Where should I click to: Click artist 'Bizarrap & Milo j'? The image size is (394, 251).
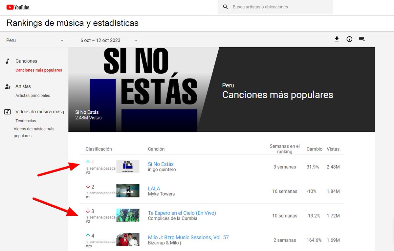164,243
